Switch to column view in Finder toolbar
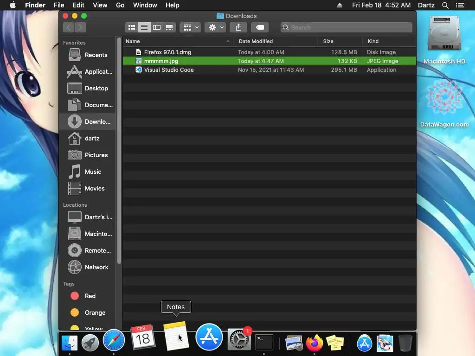Screen dimensions: 475x356 coord(157,27)
